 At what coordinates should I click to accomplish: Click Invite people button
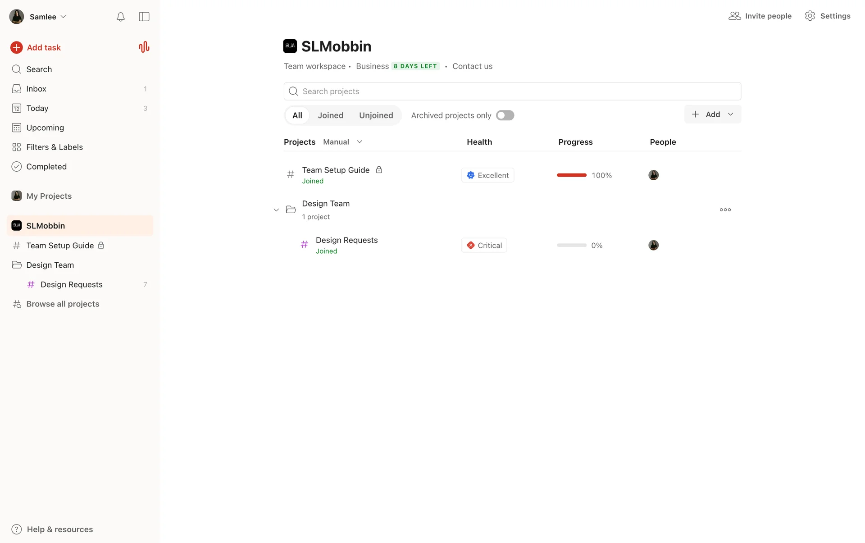click(760, 16)
